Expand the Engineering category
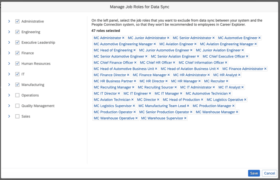The width and height of the screenshot is (280, 180). pyautogui.click(x=9, y=32)
